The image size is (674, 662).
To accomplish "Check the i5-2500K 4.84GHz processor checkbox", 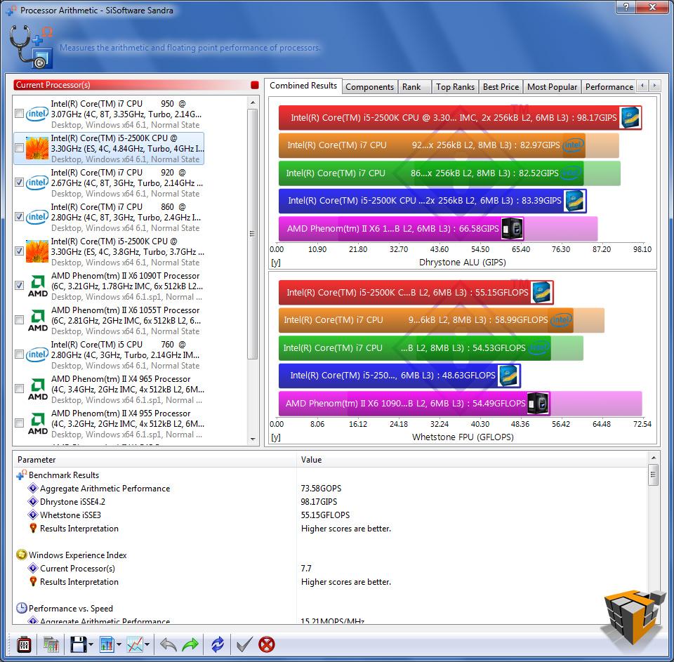I will 20,148.
